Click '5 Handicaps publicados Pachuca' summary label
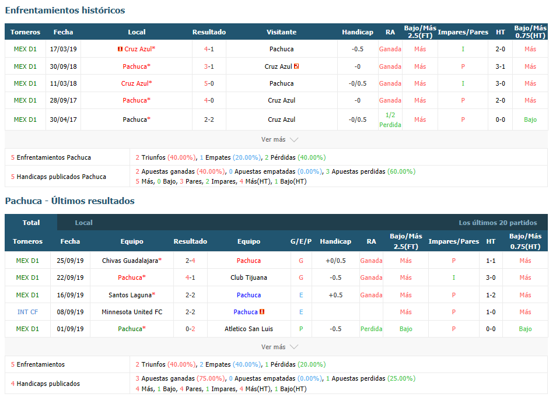Image resolution: width=556 pixels, height=397 pixels. (x=58, y=177)
